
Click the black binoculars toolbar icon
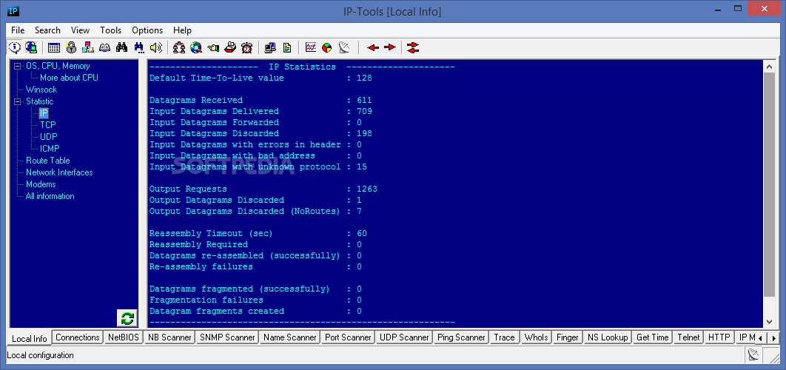tap(122, 47)
